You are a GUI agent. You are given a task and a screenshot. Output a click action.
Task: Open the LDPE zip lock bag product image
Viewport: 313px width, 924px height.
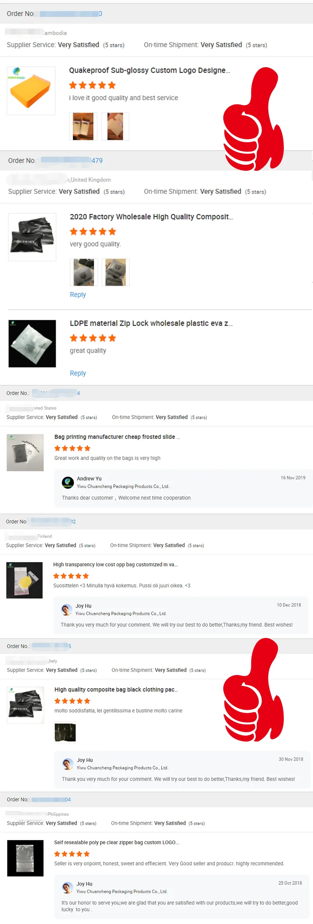[32, 344]
